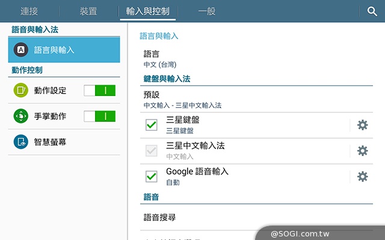Toggle the 手掌動作 switch

pyautogui.click(x=100, y=116)
